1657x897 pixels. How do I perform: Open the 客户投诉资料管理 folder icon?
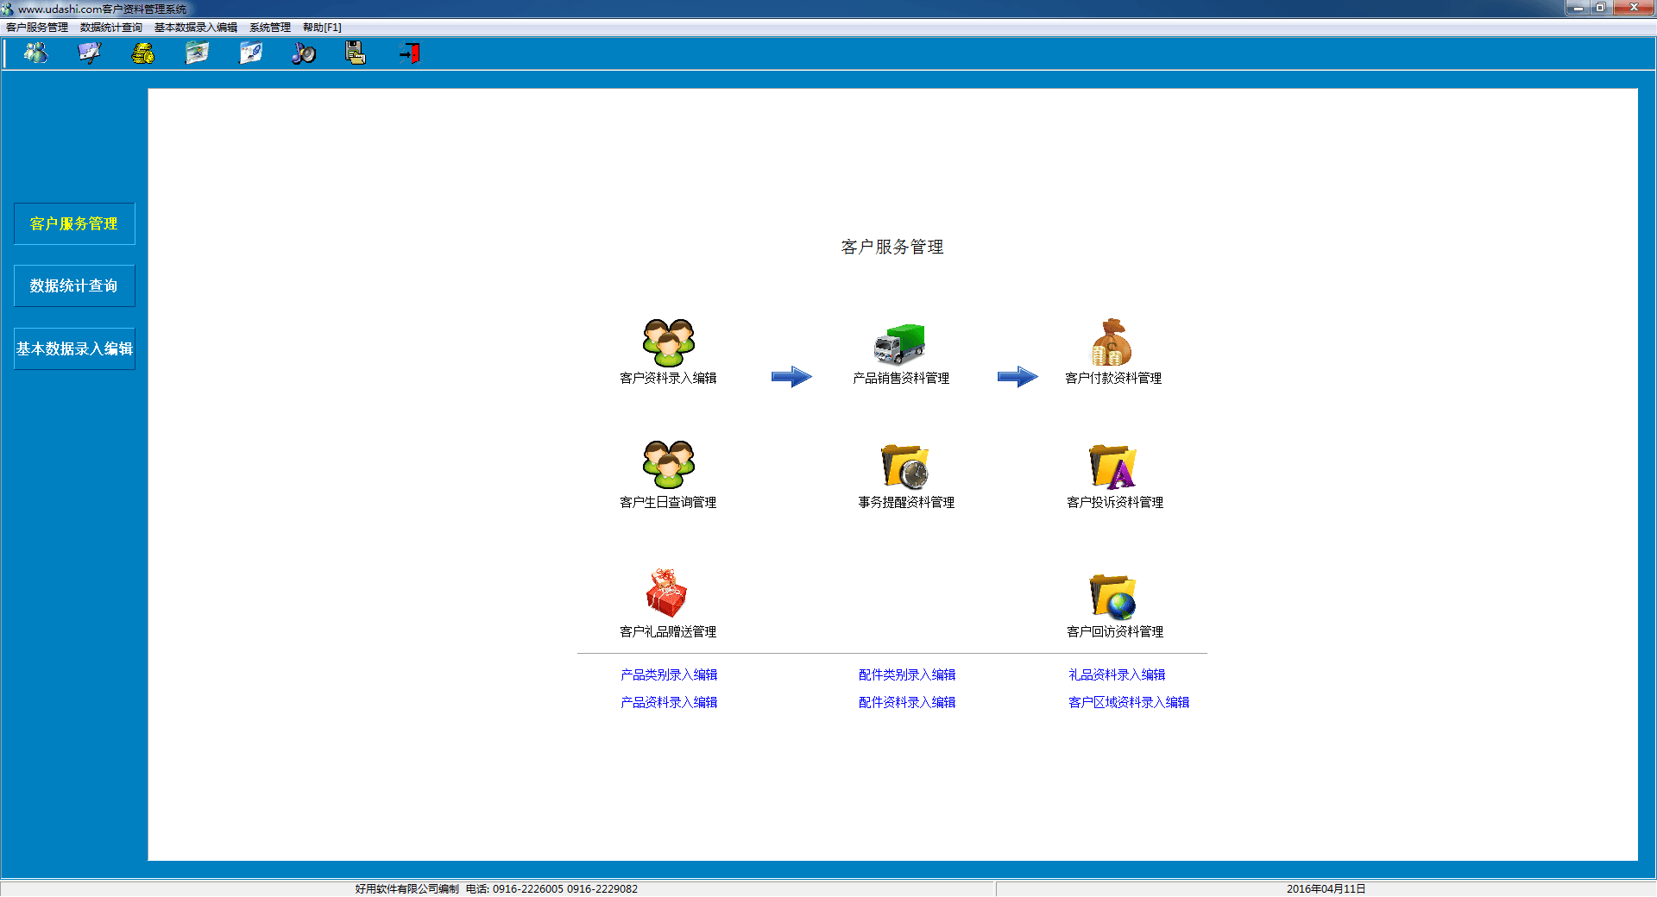click(x=1113, y=467)
